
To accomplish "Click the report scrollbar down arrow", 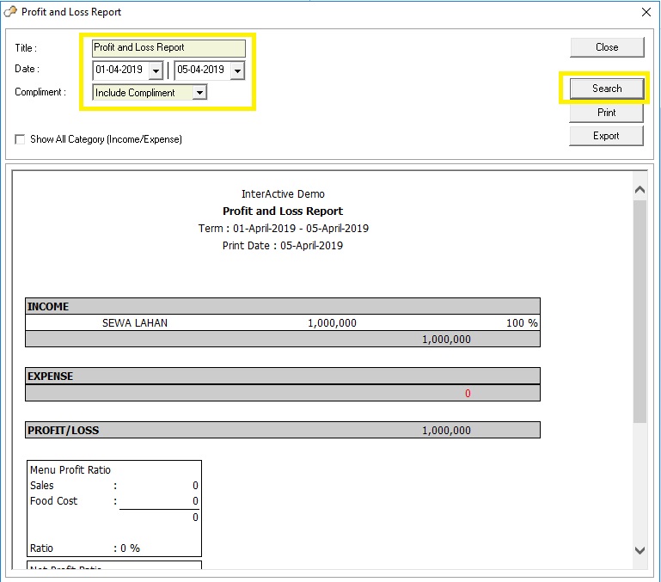I will 639,550.
